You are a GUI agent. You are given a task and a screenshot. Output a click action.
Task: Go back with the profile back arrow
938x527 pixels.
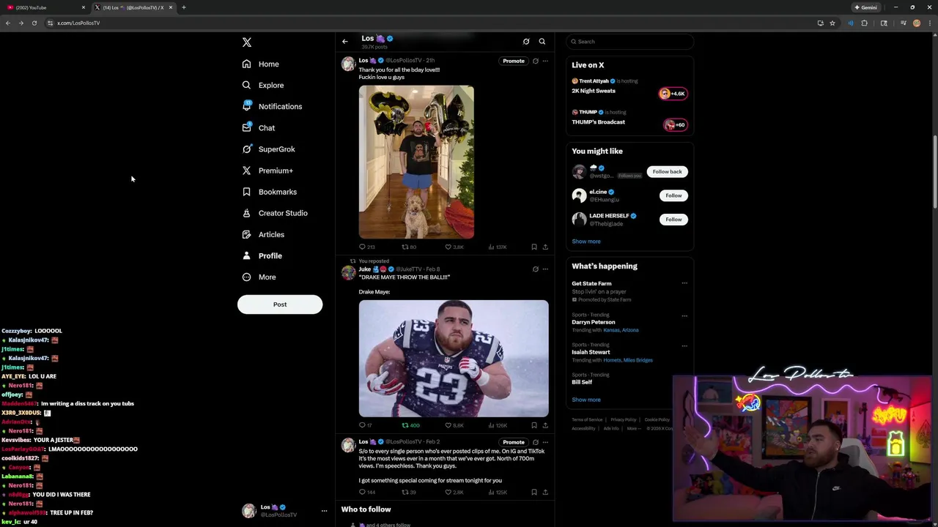(345, 42)
